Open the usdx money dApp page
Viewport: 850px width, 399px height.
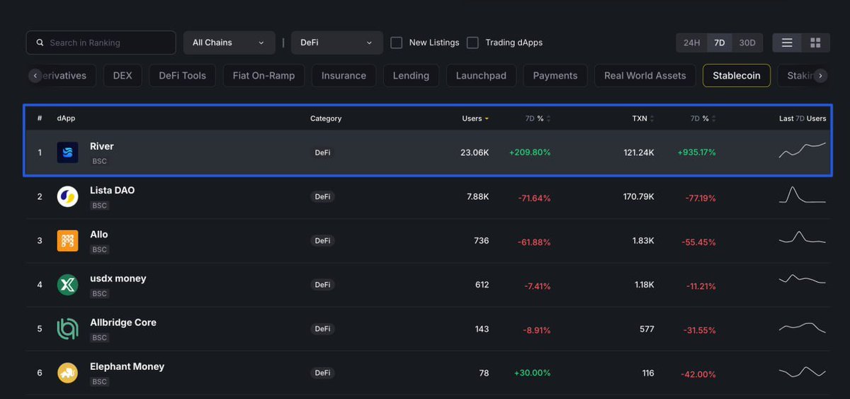118,278
